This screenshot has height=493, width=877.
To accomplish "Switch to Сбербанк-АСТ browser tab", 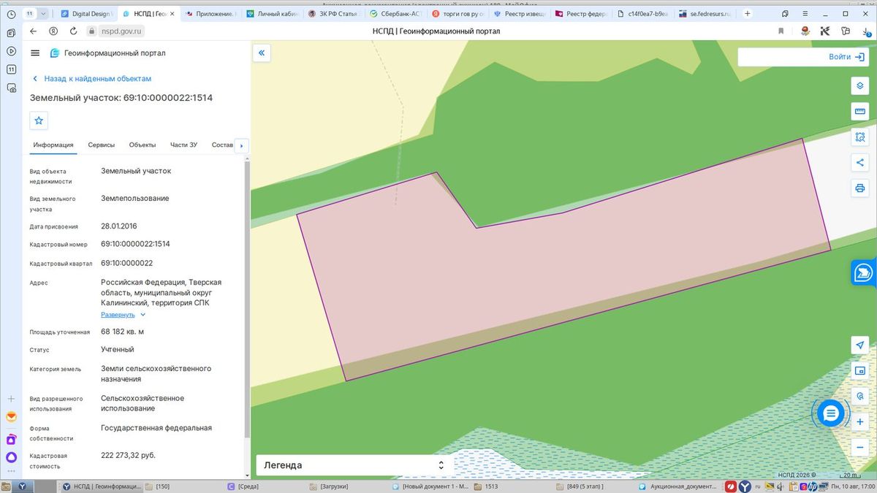I will tap(396, 13).
